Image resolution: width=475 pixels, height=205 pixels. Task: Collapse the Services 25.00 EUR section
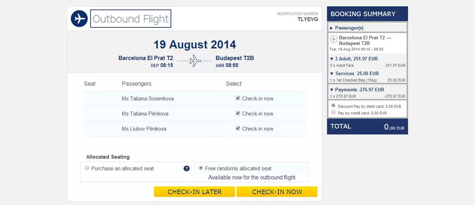click(x=354, y=73)
